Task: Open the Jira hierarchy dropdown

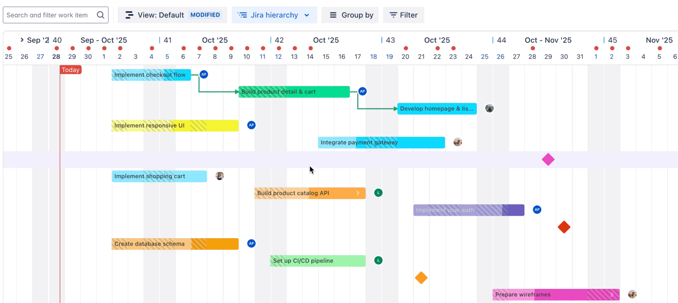Action: (274, 15)
